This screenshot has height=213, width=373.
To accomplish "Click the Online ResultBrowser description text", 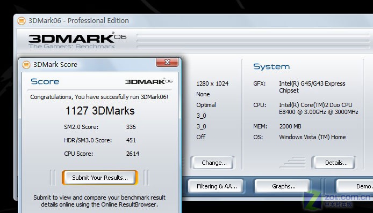I will click(x=99, y=201).
